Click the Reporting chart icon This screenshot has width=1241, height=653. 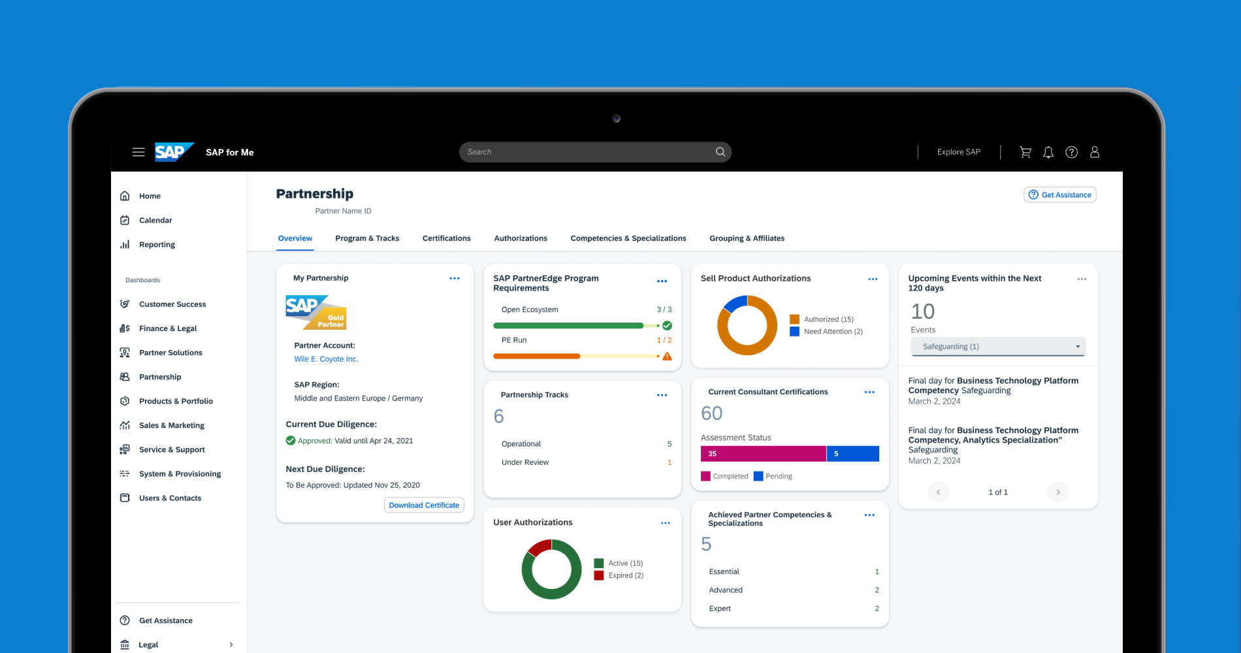click(125, 244)
